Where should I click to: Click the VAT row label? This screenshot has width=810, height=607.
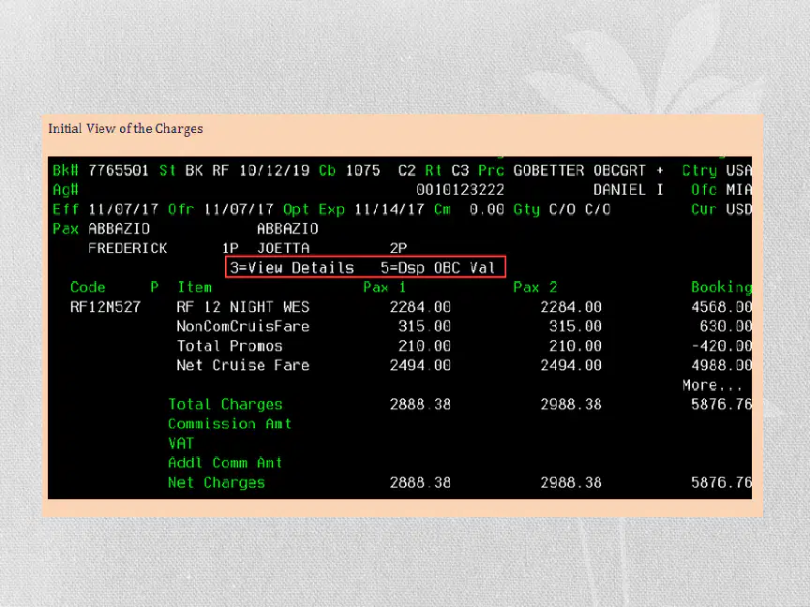181,443
